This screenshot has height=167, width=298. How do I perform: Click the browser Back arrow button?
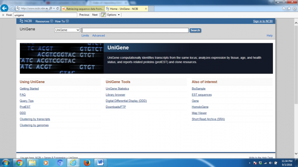click(5, 8)
